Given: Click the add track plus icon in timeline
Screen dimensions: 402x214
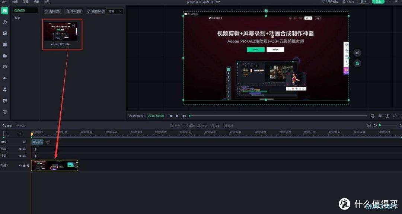Looking at the screenshot, I should pyautogui.click(x=20, y=134).
